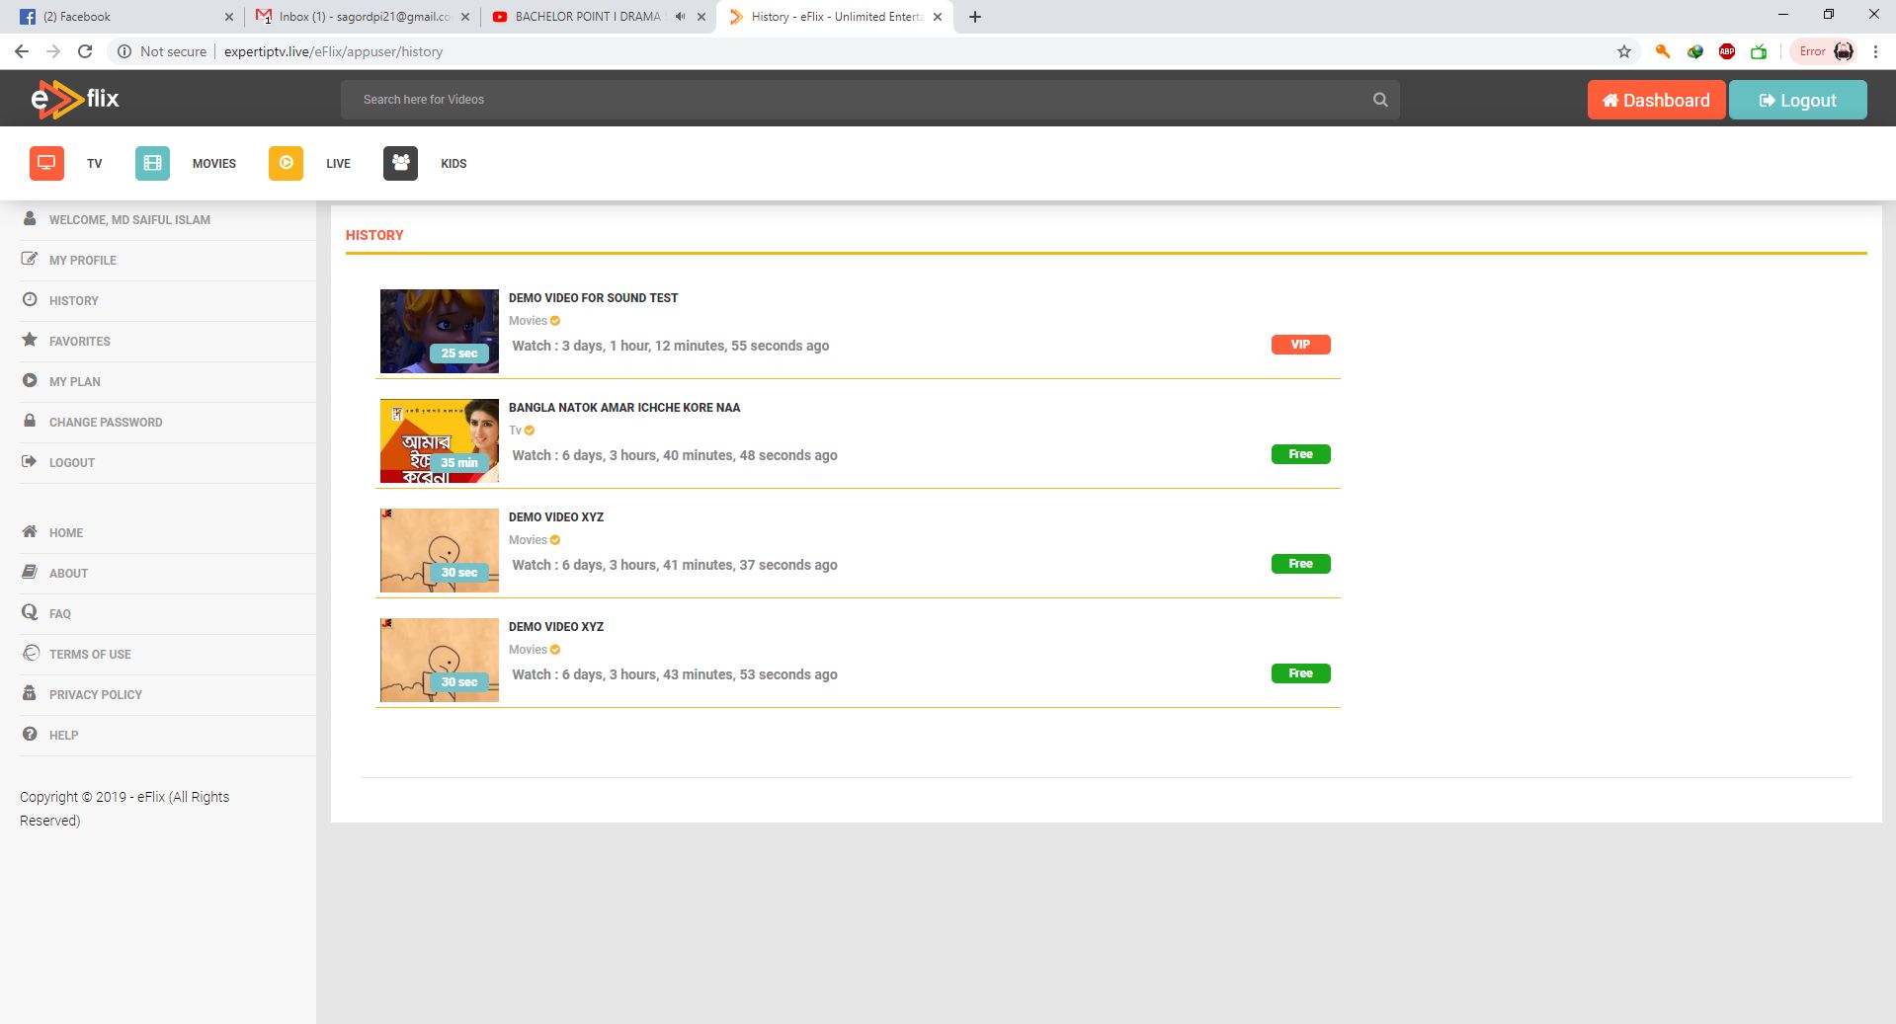Click the Welcome, MD Saiful Islam entry

[129, 220]
